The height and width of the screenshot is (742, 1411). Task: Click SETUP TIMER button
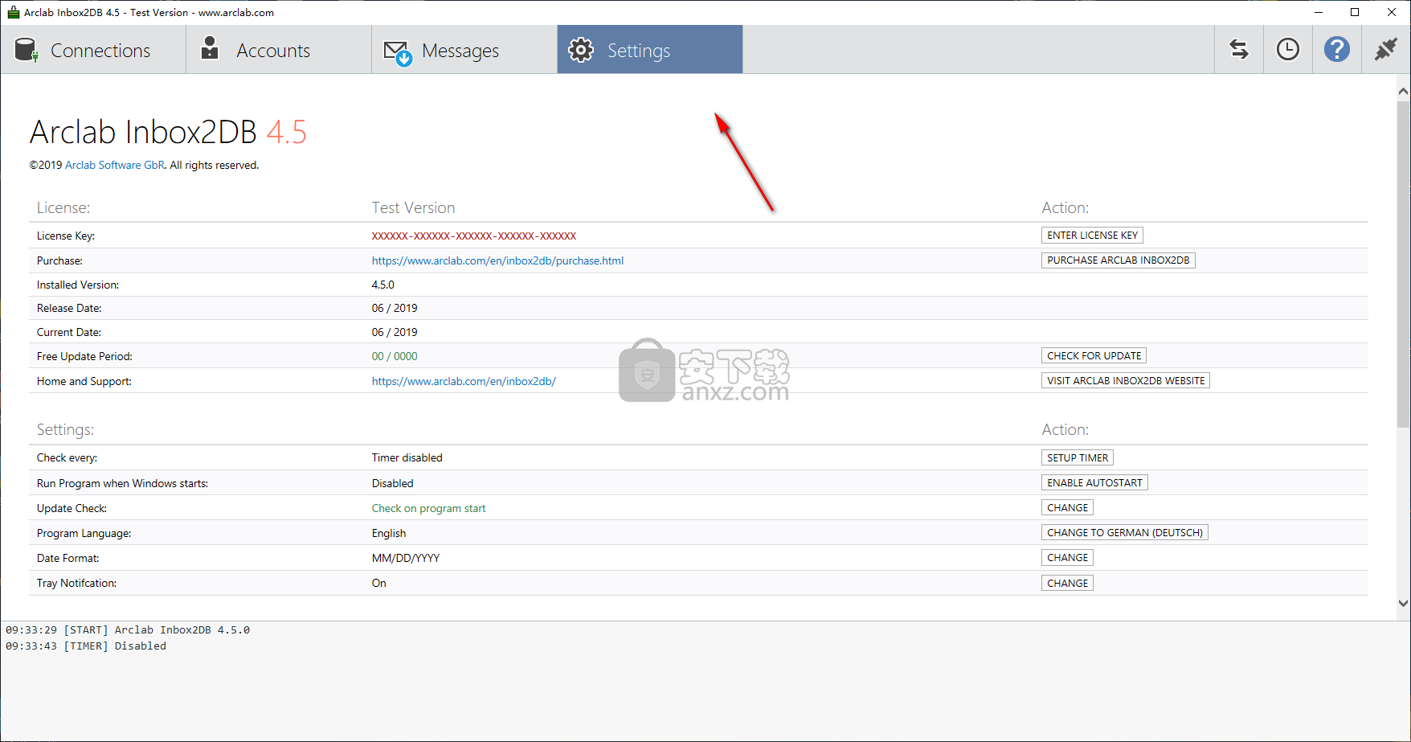pyautogui.click(x=1078, y=458)
